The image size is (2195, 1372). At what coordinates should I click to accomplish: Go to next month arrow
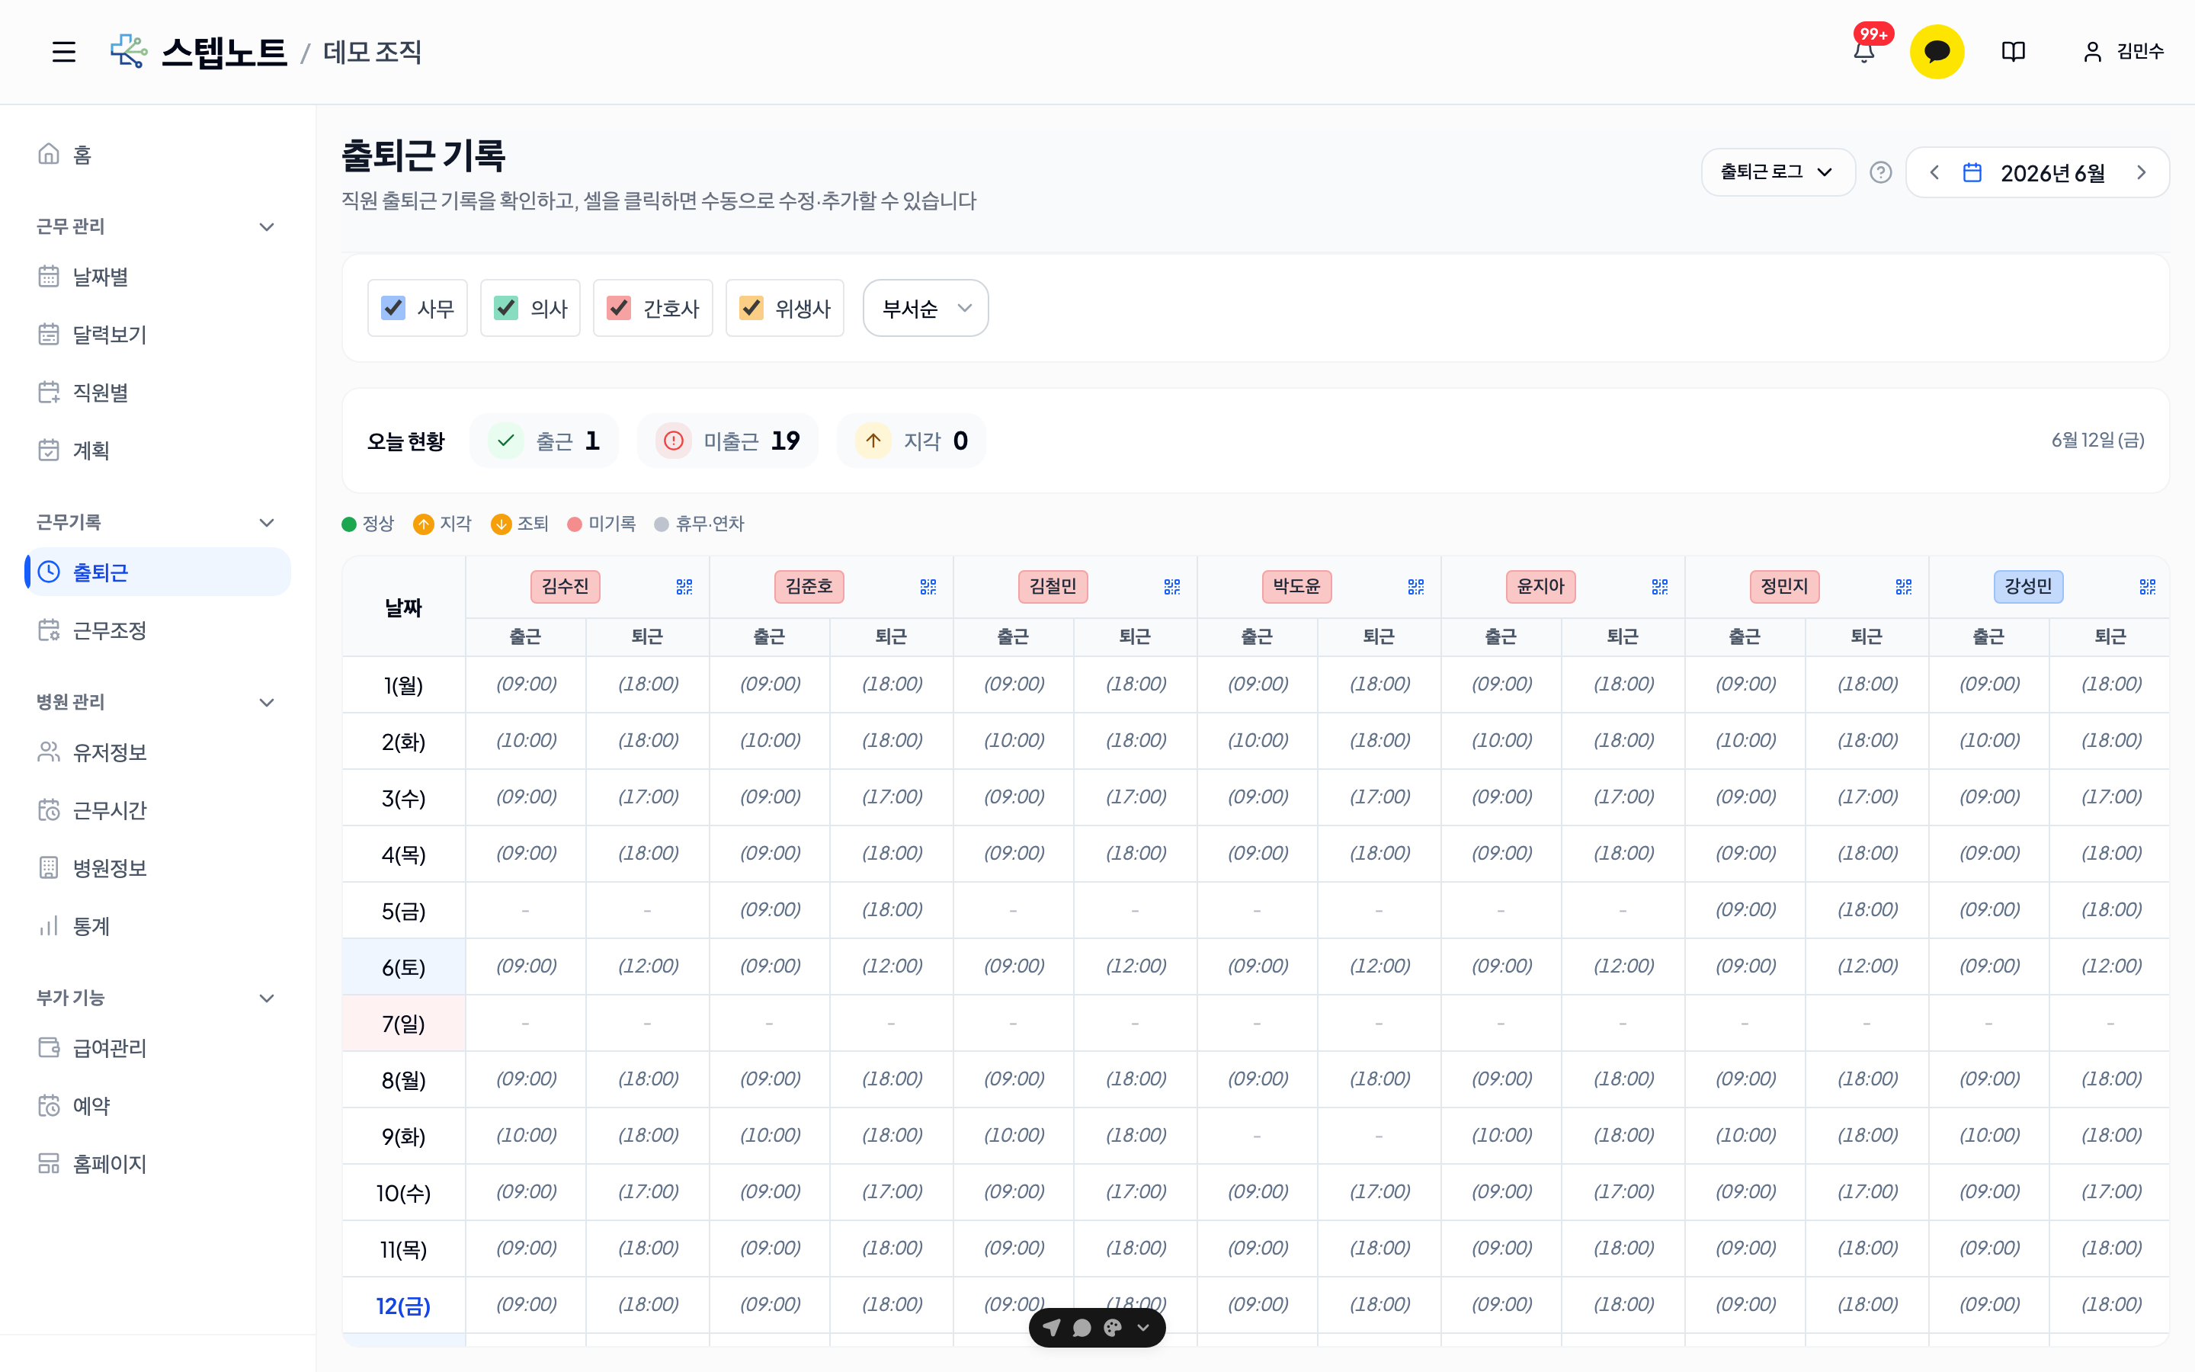(x=2142, y=172)
